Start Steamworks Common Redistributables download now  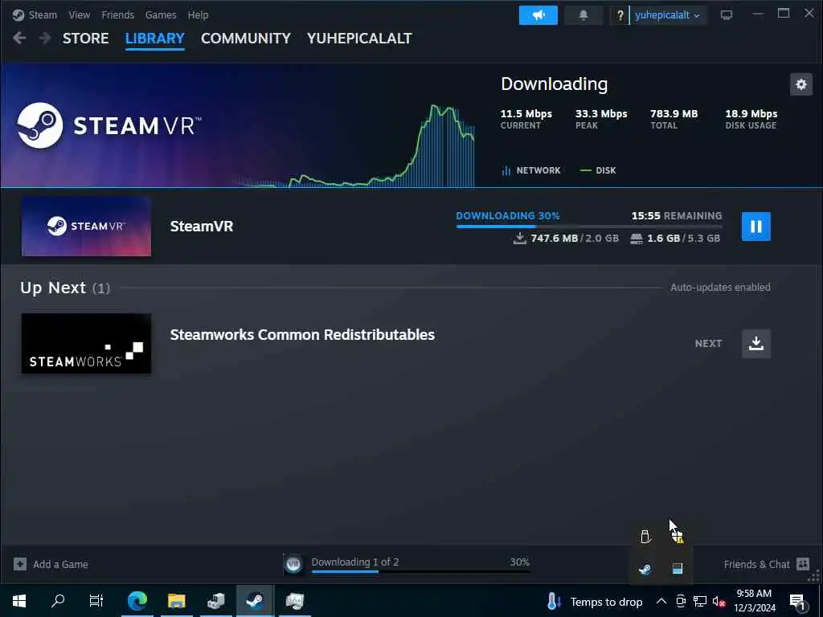click(755, 344)
